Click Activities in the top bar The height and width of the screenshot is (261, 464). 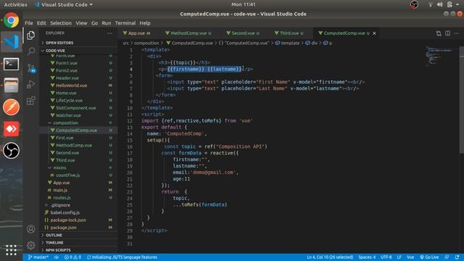pyautogui.click(x=15, y=4)
